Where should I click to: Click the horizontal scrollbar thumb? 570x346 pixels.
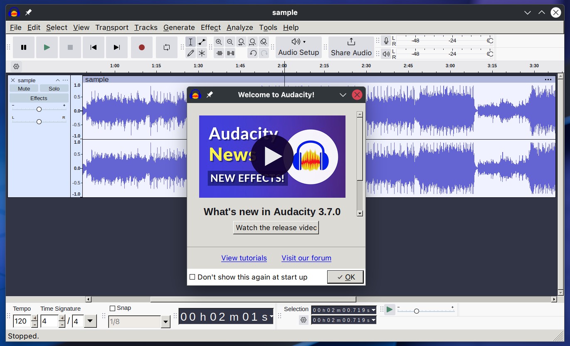pos(253,299)
